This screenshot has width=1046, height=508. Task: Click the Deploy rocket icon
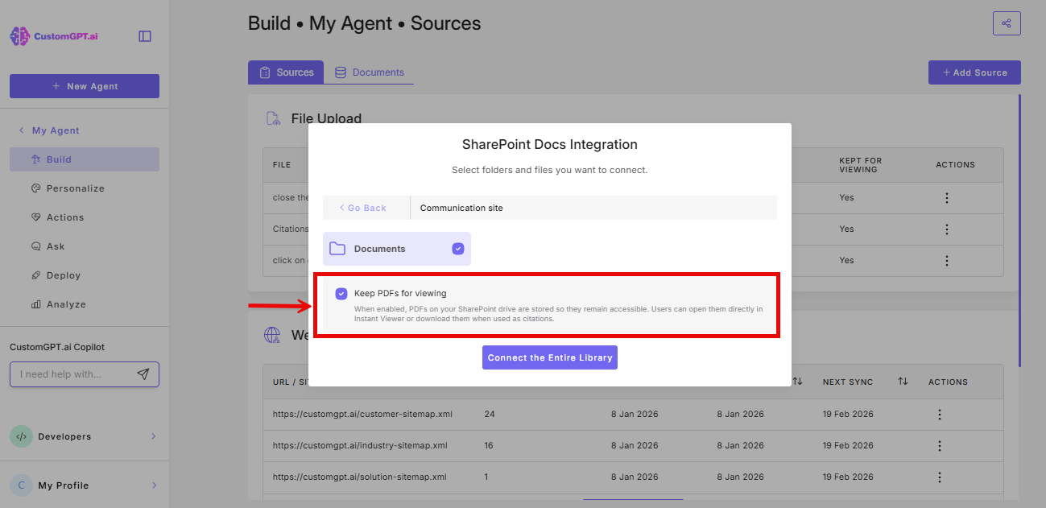coord(35,275)
